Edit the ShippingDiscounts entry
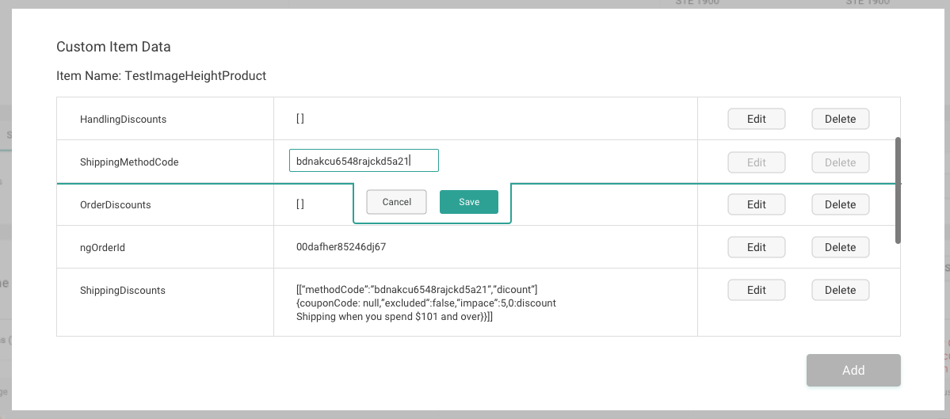950x419 pixels. (756, 290)
